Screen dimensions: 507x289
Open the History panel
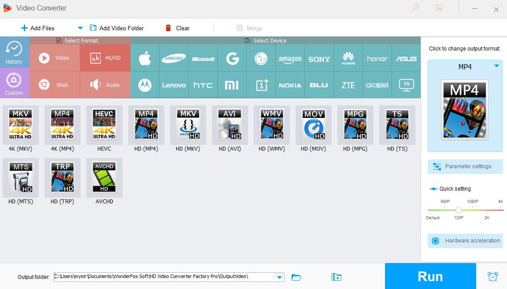click(x=15, y=52)
